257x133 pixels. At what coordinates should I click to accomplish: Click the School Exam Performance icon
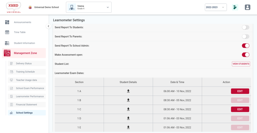pos(11,88)
